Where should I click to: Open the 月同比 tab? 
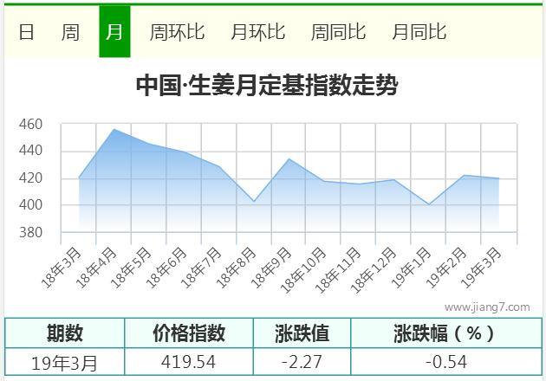[x=419, y=32]
